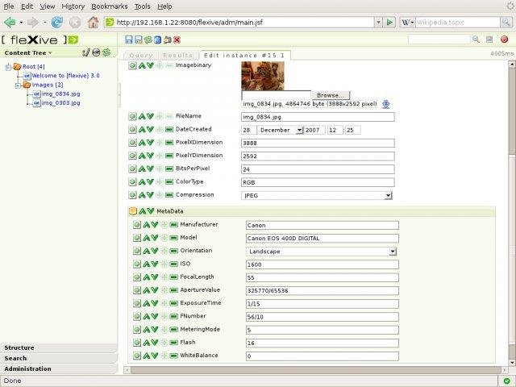Open the Bookmarks menu
Screen dimensions: 516x387
point(109,6)
